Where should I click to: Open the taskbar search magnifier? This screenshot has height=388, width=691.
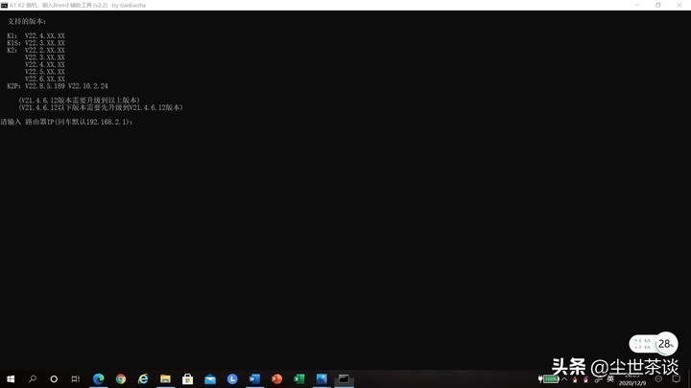pyautogui.click(x=33, y=378)
